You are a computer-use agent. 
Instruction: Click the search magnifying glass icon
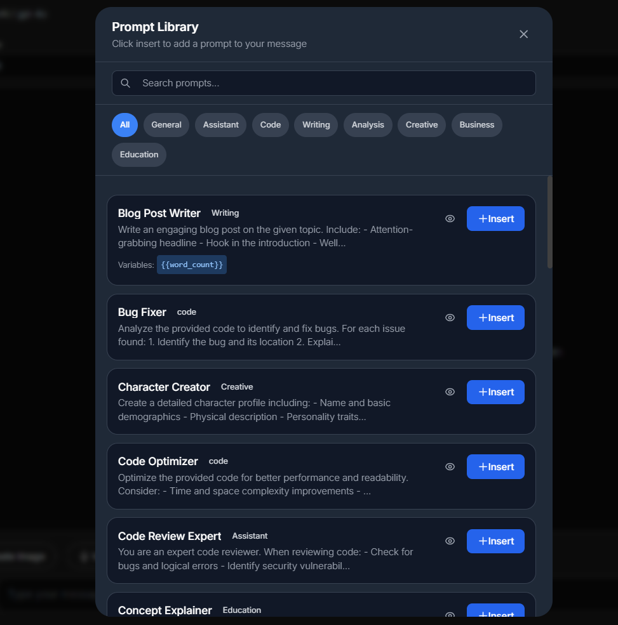click(x=125, y=82)
